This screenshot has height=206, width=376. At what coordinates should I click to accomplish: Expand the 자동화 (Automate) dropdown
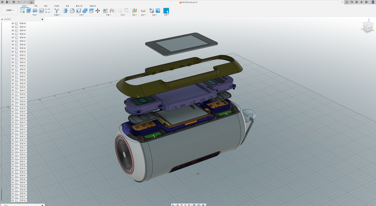point(57,15)
